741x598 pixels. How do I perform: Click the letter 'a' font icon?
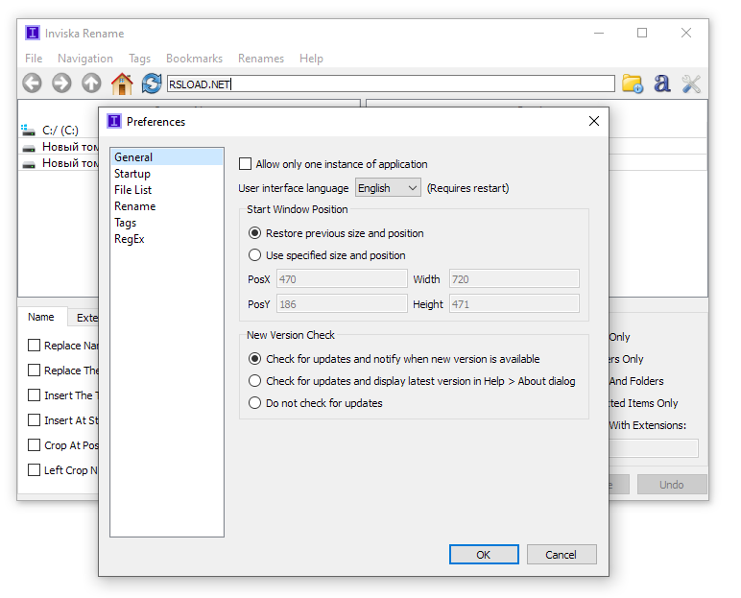pyautogui.click(x=661, y=84)
